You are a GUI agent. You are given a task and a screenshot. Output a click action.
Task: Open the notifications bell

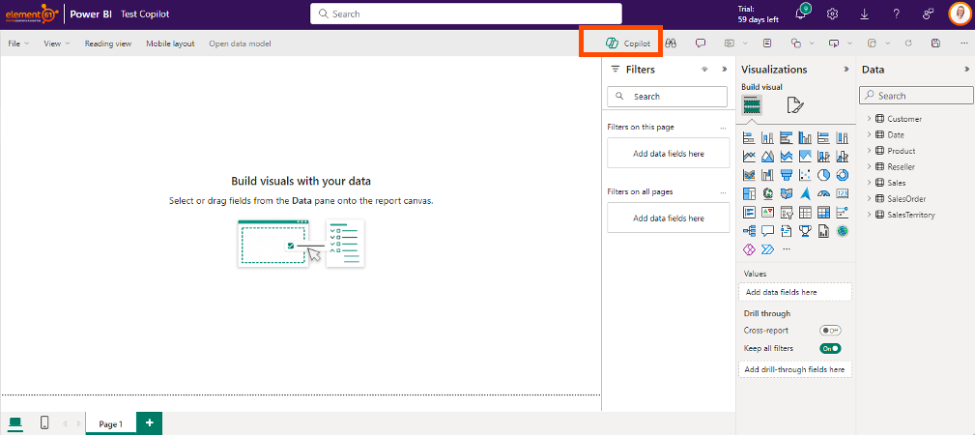pyautogui.click(x=801, y=14)
